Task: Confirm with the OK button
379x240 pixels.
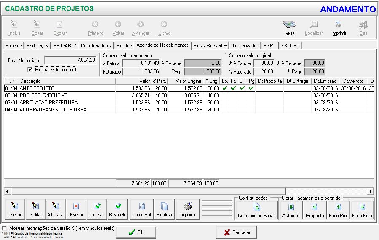Action: pyautogui.click(x=136, y=232)
